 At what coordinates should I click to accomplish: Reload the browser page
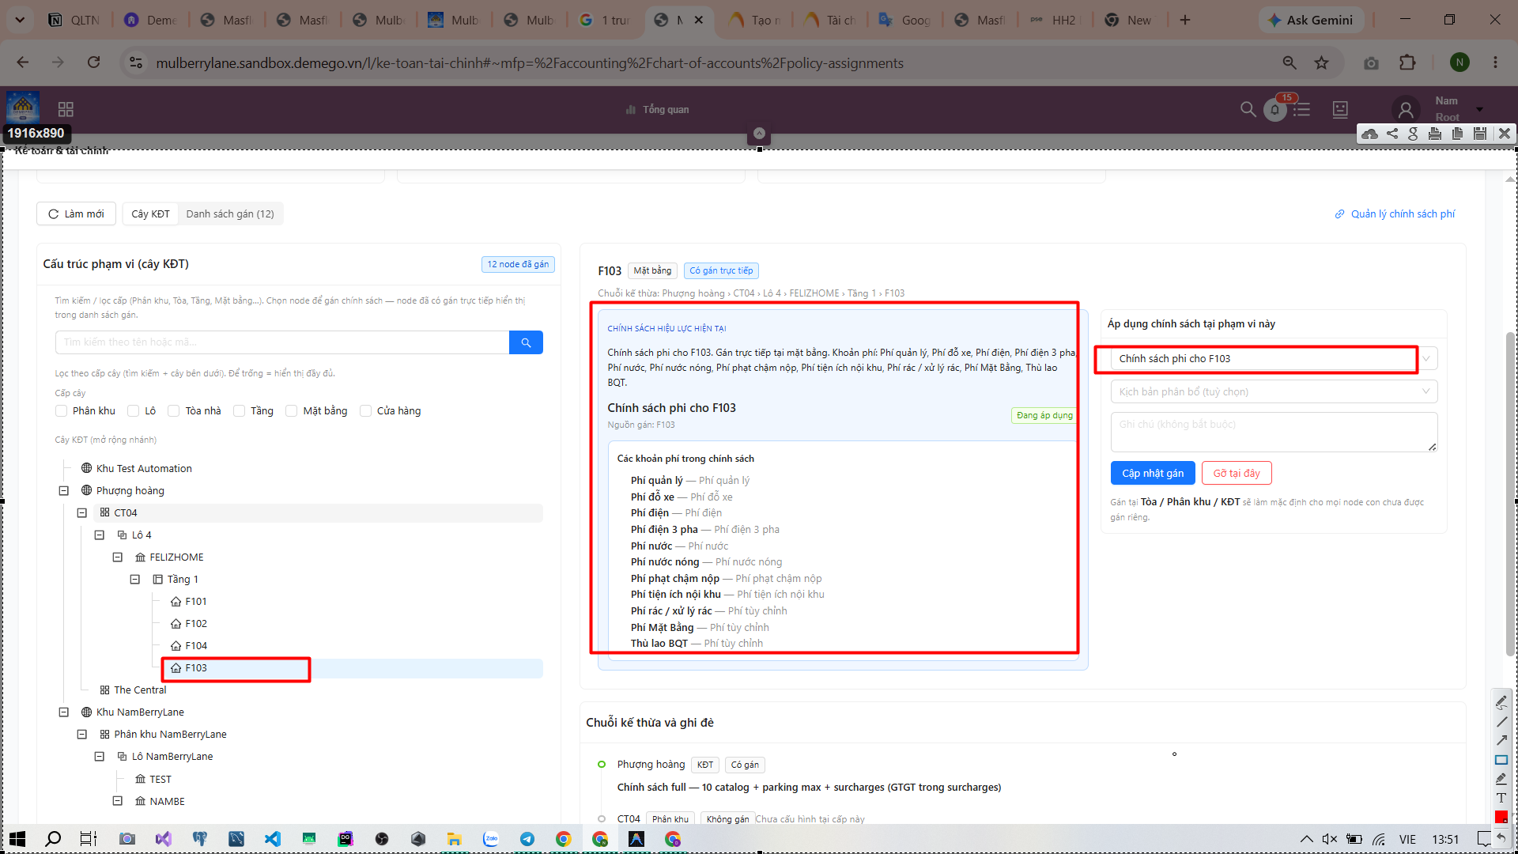[x=93, y=62]
